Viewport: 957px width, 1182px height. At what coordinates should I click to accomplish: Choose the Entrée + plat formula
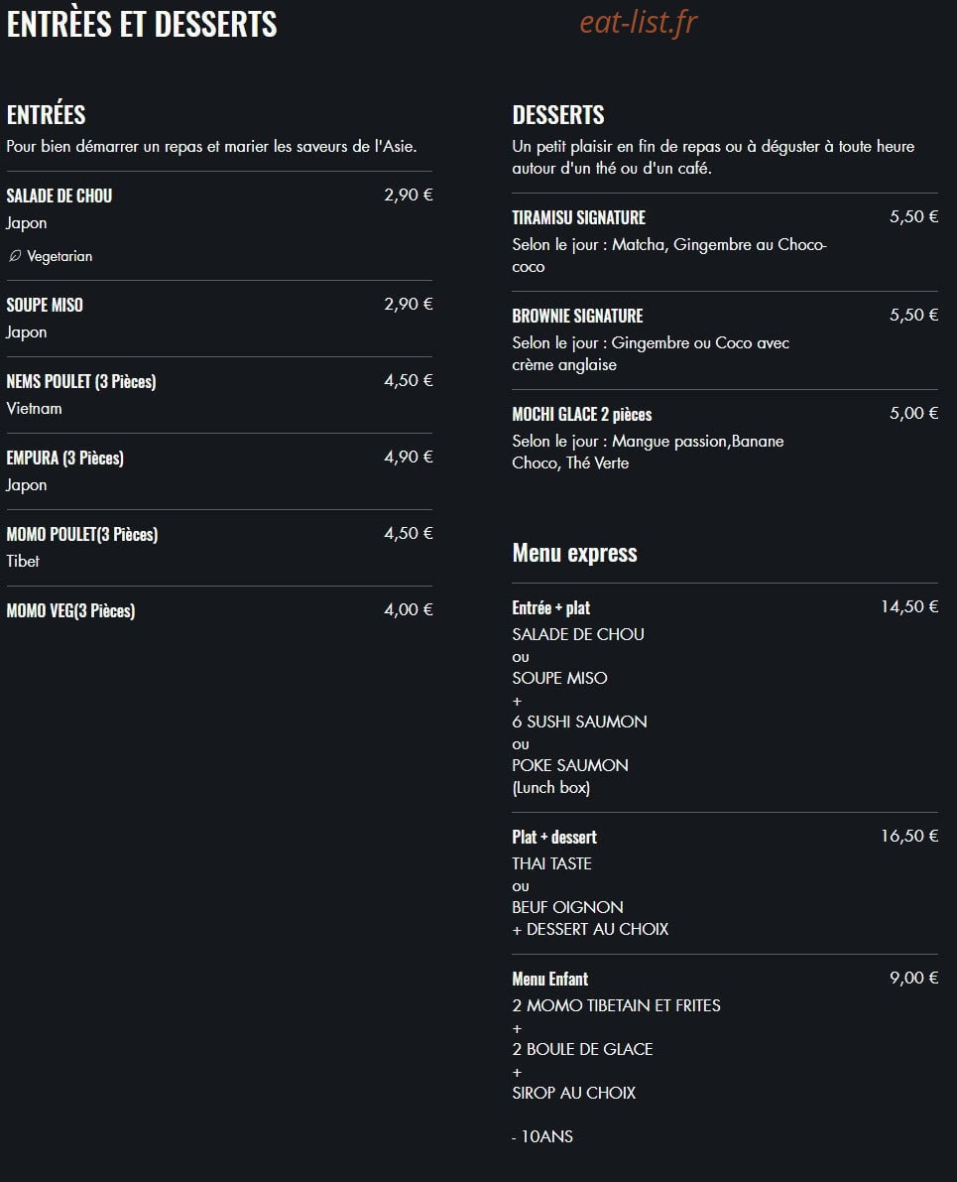click(x=550, y=607)
